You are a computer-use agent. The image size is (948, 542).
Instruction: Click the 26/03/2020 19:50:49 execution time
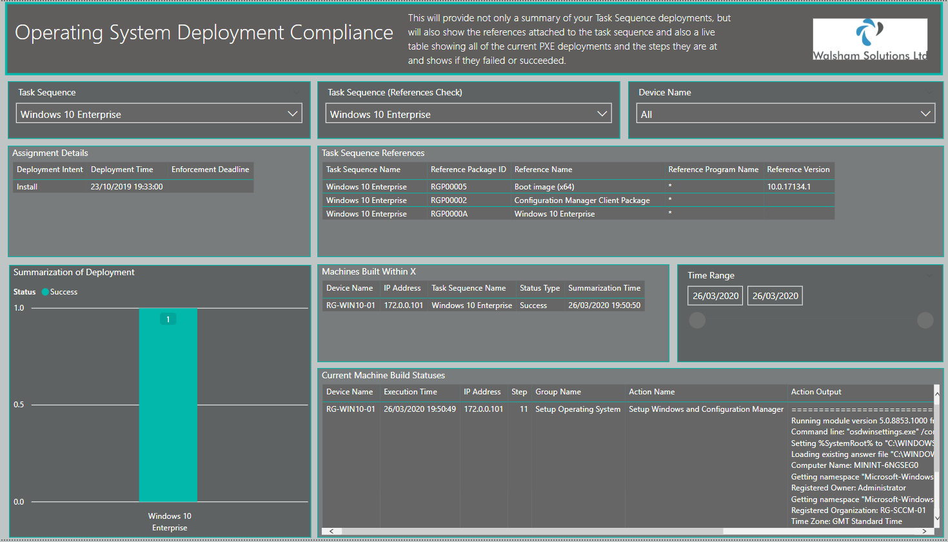point(420,409)
